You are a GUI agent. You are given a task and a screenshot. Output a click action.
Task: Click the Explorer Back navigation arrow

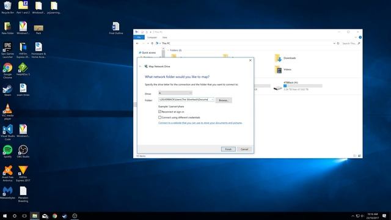tap(137, 43)
